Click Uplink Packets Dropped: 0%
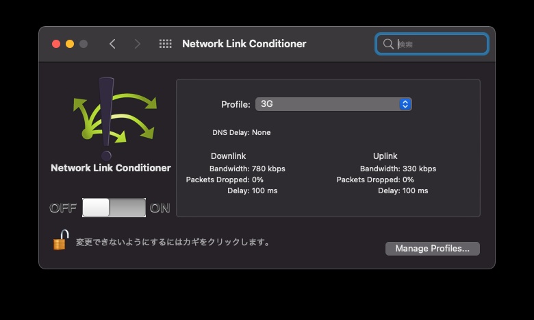This screenshot has width=534, height=320. [x=375, y=180]
